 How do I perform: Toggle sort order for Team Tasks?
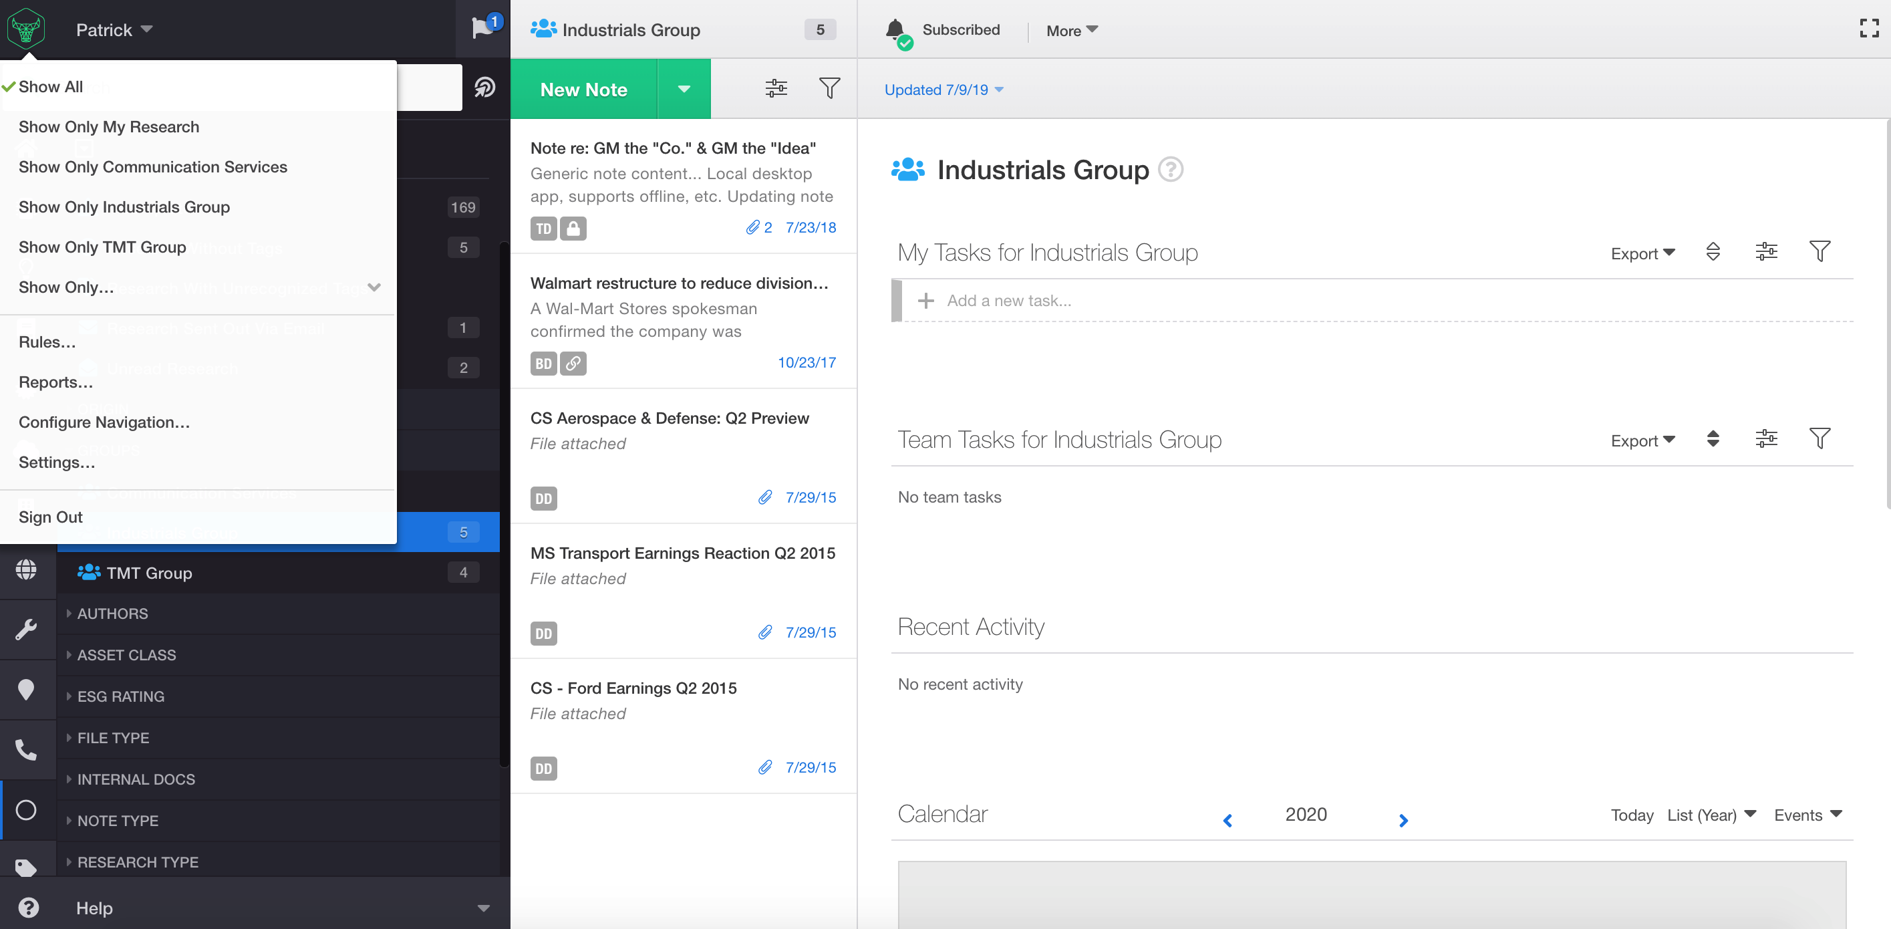1713,439
